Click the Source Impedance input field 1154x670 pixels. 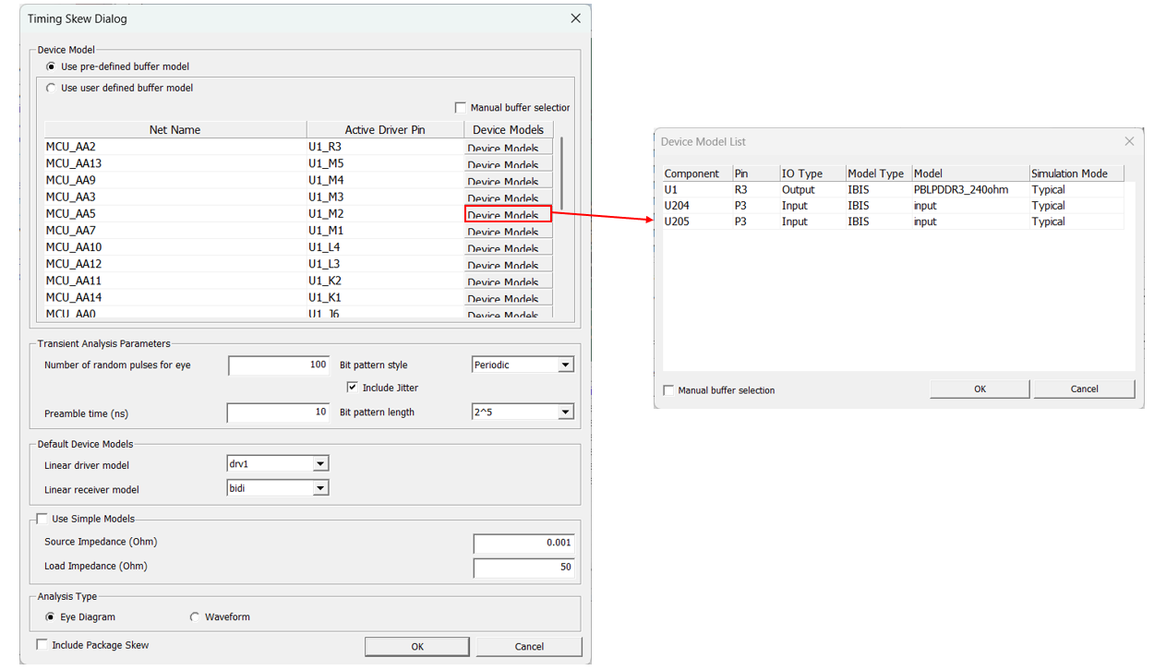(x=523, y=543)
